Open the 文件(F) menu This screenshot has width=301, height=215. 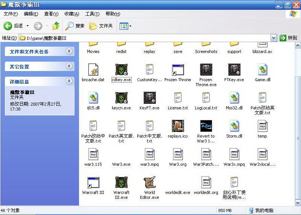[x=11, y=14]
